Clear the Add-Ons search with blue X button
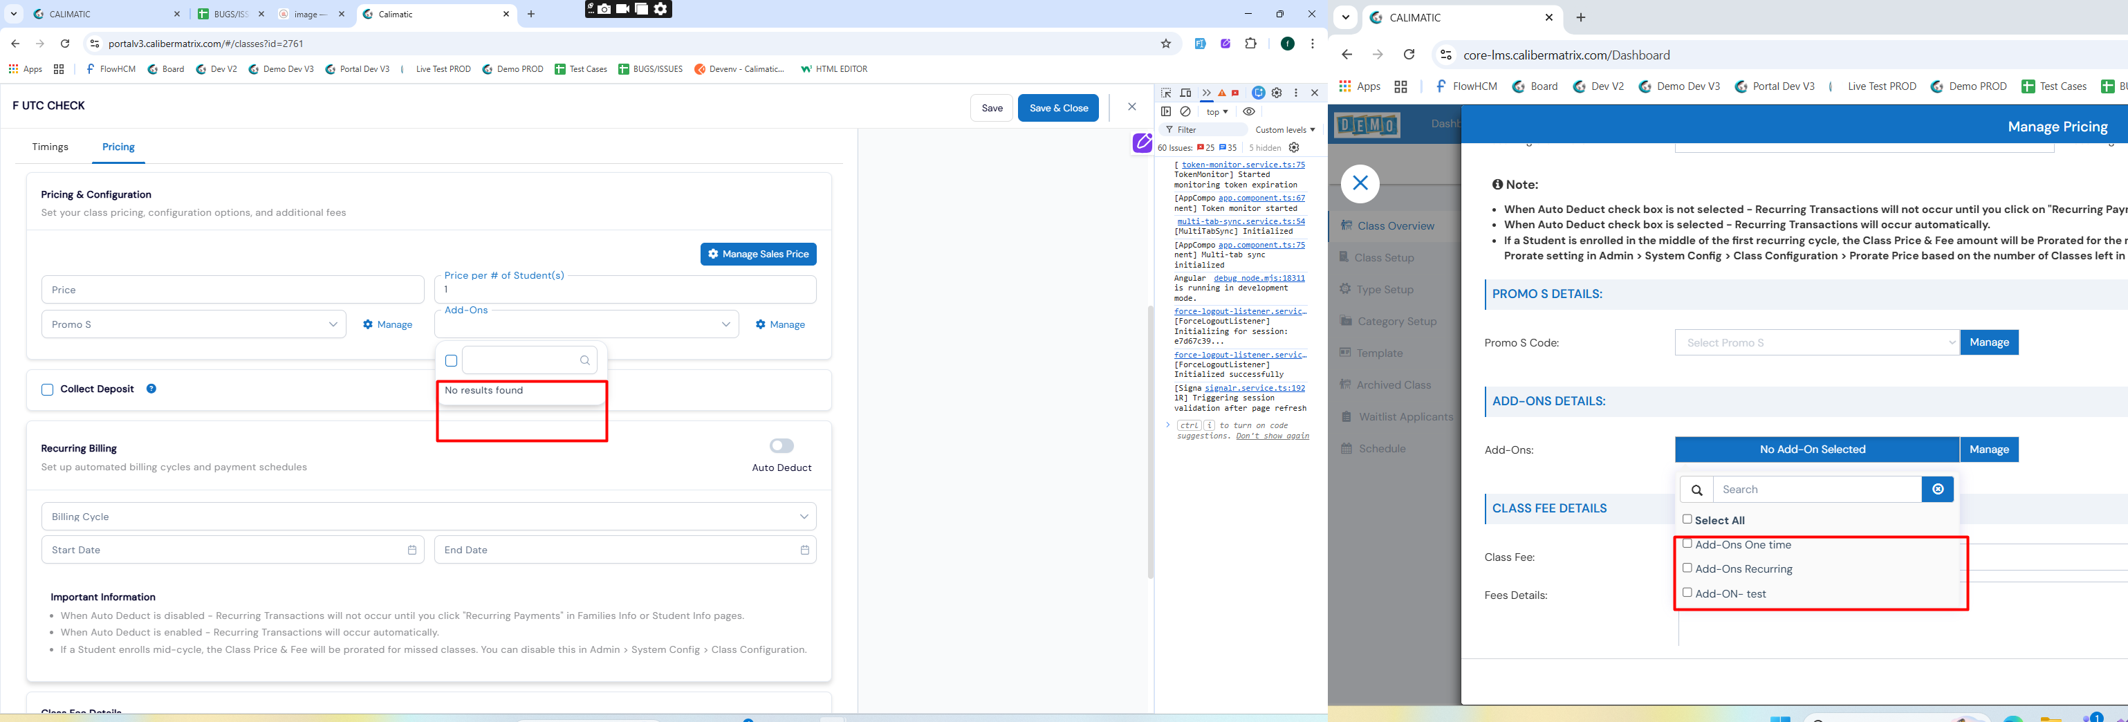Viewport: 2128px width, 722px height. tap(1937, 490)
